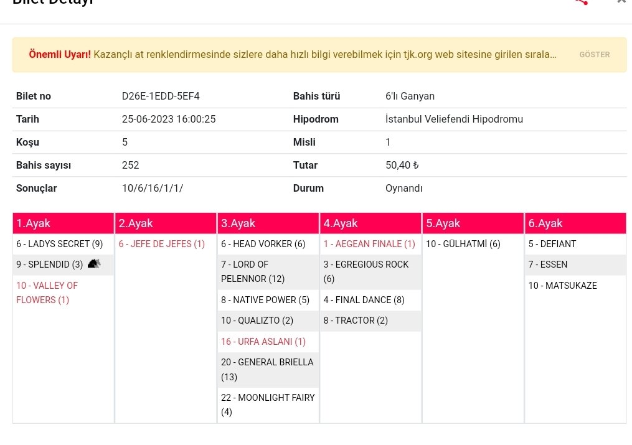The height and width of the screenshot is (445, 632).
Task: Click the bet type value 6'lı Ganyan
Action: click(x=410, y=96)
